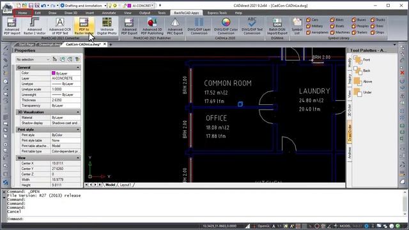The image size is (409, 230).
Task: Open the Draw 3D ribbon tab
Action: (71, 13)
